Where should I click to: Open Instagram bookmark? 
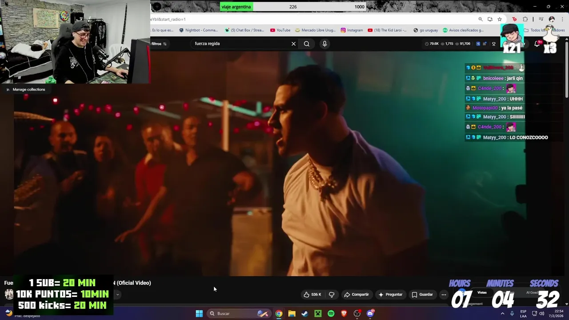pyautogui.click(x=352, y=30)
